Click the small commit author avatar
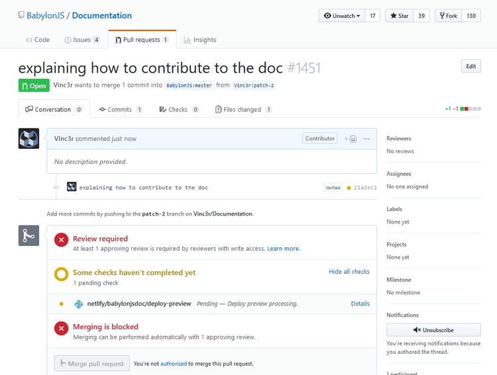The height and width of the screenshot is (375, 497). (72, 187)
